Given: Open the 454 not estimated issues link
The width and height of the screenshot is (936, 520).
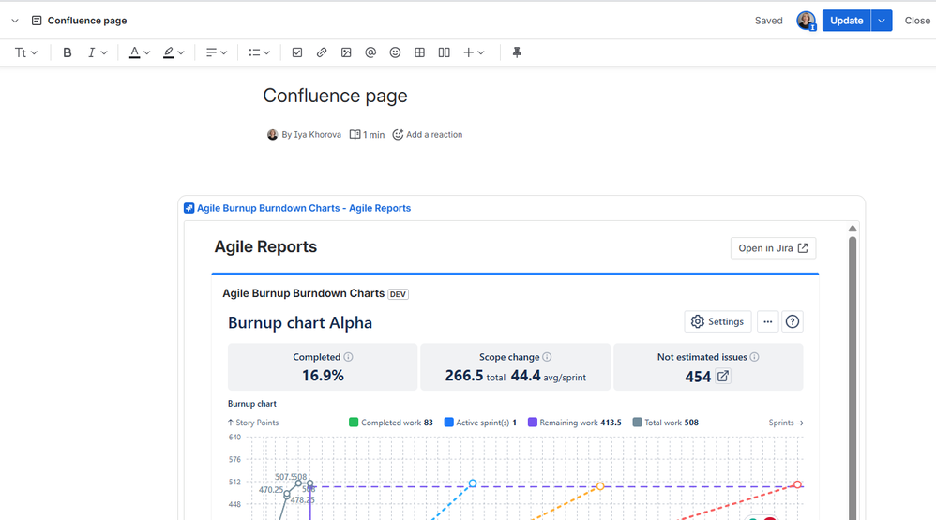Looking at the screenshot, I should coord(723,377).
